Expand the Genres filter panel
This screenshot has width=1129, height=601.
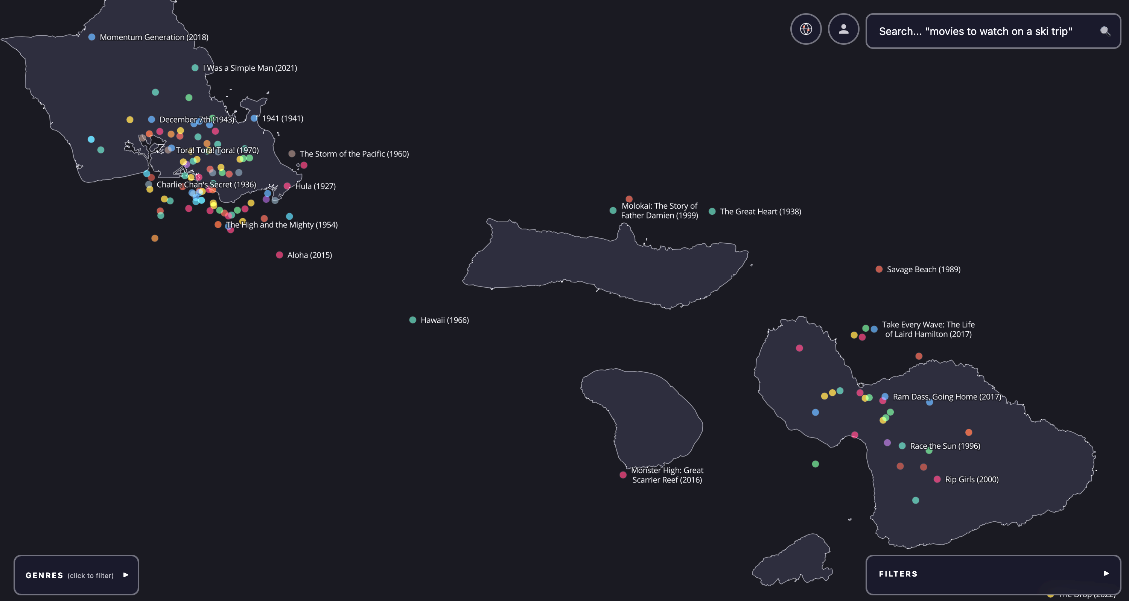pyautogui.click(x=70, y=575)
